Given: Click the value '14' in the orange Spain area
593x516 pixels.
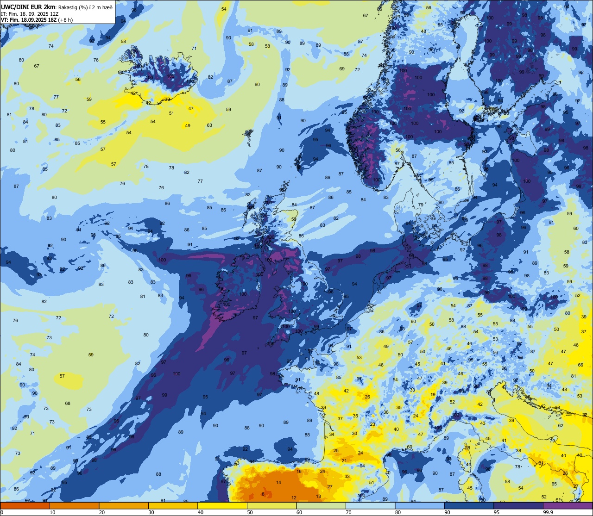Looking at the screenshot, I should click(278, 483).
